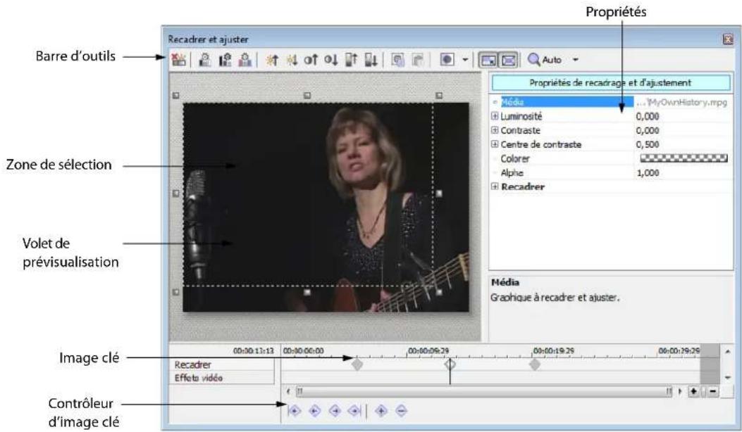742x432 pixels.
Task: Click the third preset icon with pink base
Action: (x=245, y=60)
